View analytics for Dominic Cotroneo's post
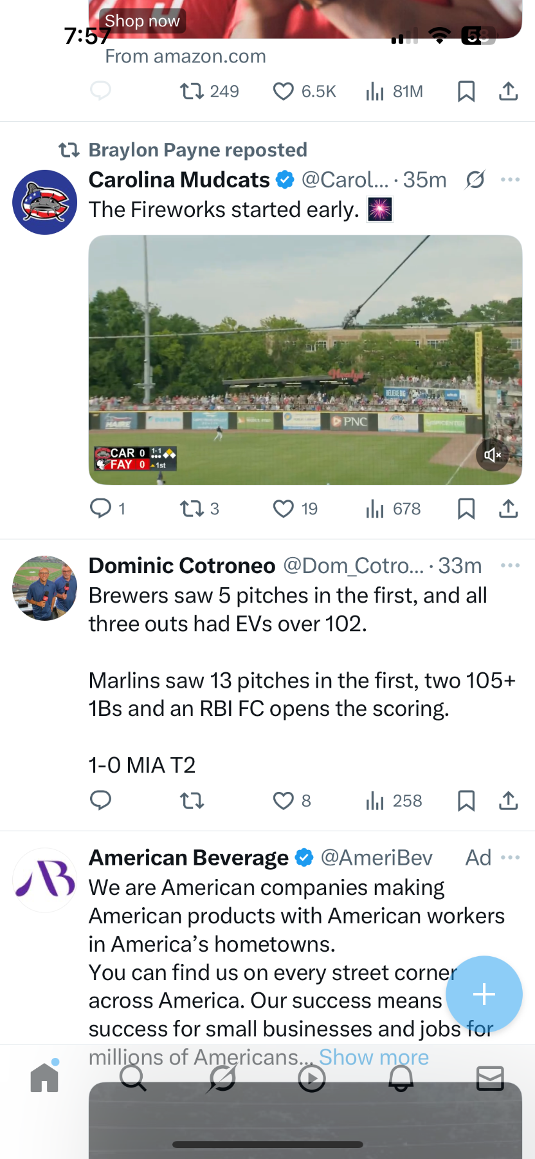535x1159 pixels. click(394, 800)
